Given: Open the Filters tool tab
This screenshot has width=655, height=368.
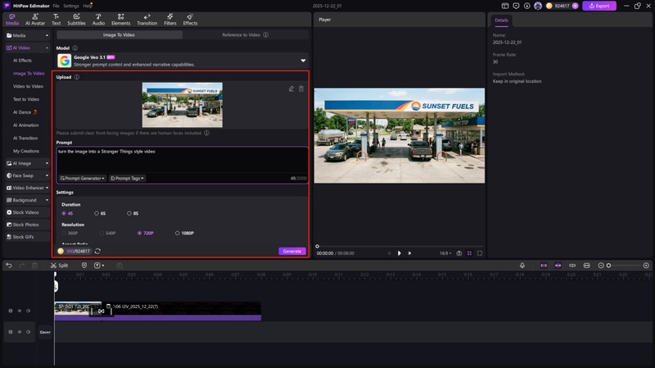Looking at the screenshot, I should [170, 19].
